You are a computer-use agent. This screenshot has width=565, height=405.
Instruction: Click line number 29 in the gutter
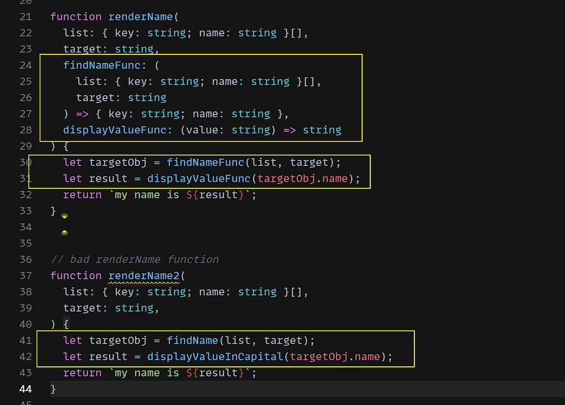click(x=26, y=146)
